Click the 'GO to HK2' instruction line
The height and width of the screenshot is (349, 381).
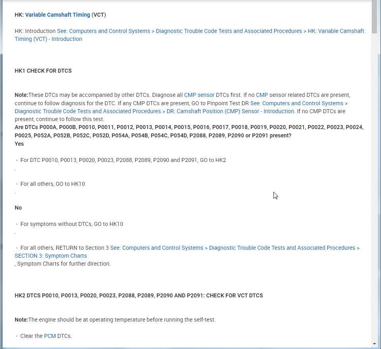pos(123,160)
